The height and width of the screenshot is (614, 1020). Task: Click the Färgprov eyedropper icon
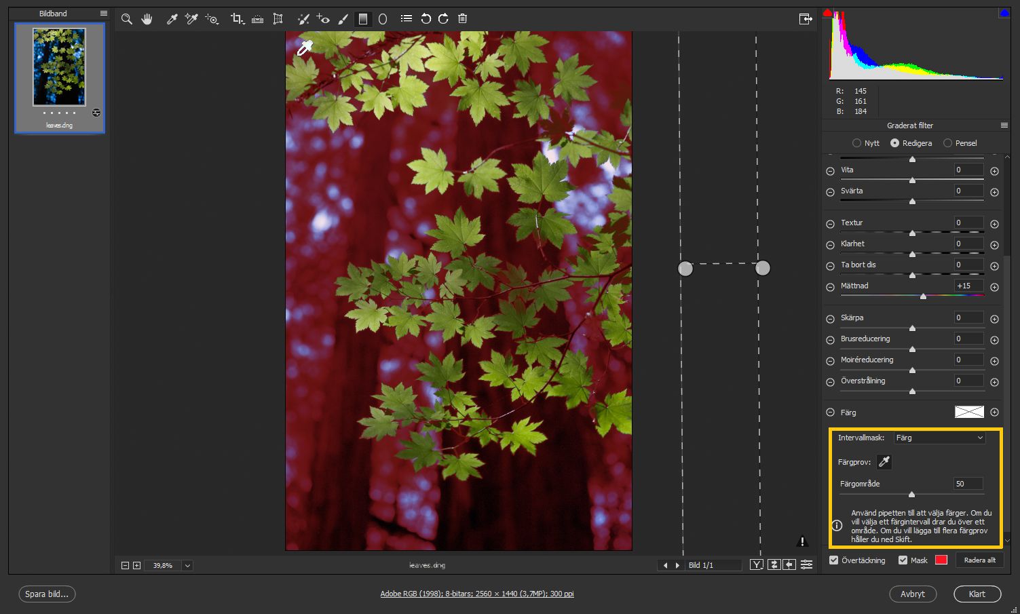pos(884,462)
